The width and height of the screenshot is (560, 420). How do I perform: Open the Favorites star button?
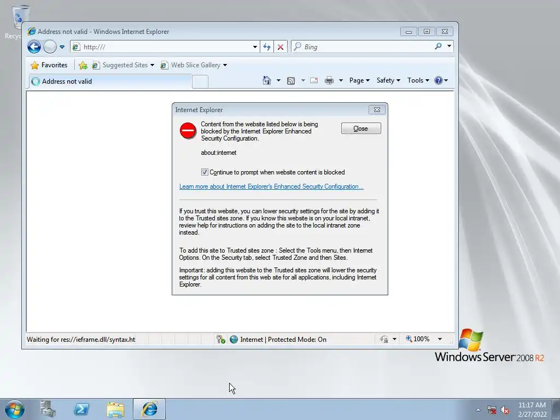[x=49, y=65]
